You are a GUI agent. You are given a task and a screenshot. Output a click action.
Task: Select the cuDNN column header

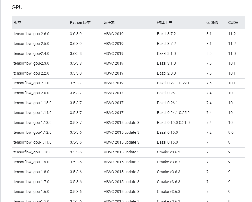click(212, 22)
